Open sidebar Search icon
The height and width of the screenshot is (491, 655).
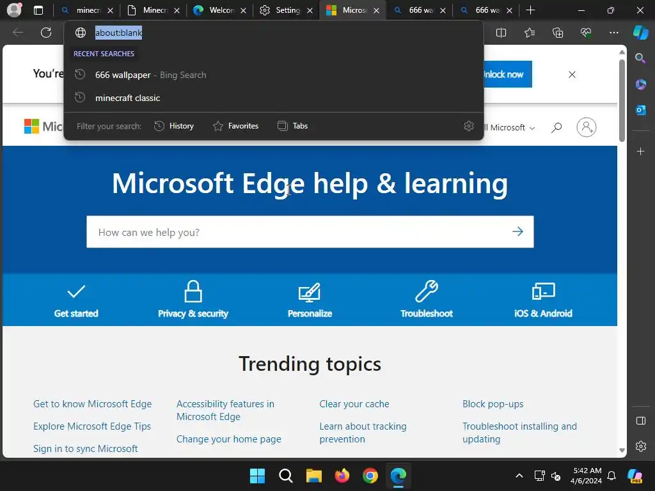(640, 58)
